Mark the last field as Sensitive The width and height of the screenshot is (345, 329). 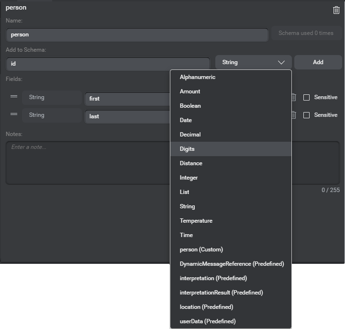click(307, 115)
